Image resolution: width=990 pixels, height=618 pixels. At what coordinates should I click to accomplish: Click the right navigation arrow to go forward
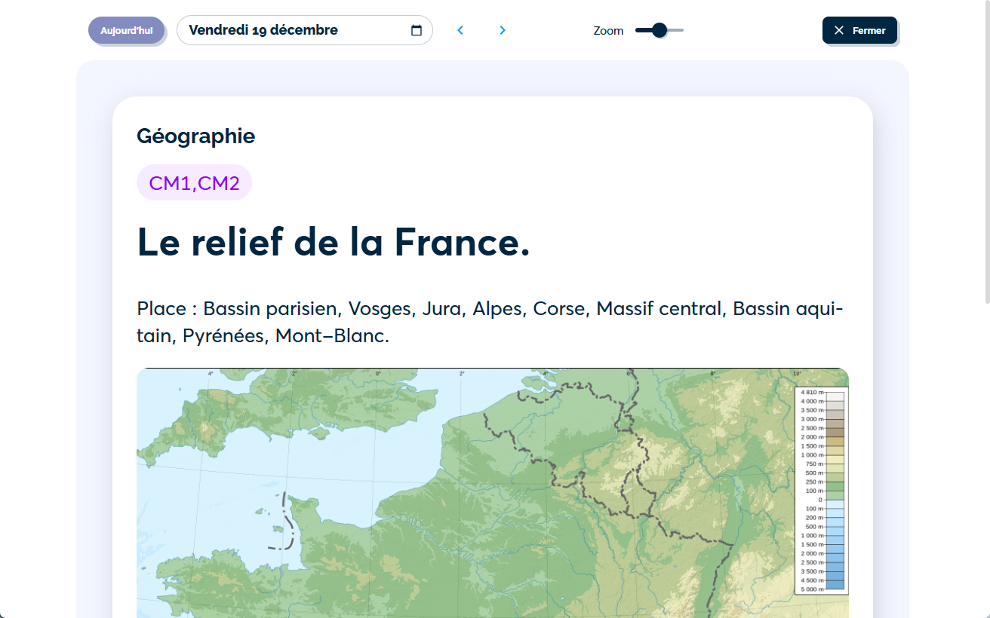coord(502,30)
